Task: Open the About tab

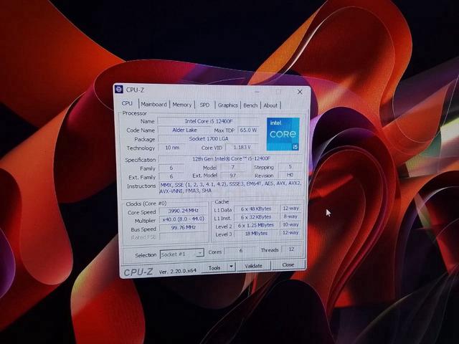Action: pos(270,105)
